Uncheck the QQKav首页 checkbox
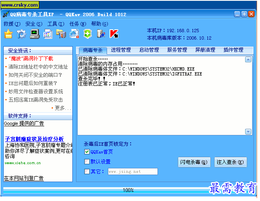The height and width of the screenshot is (201, 260). click(x=87, y=152)
